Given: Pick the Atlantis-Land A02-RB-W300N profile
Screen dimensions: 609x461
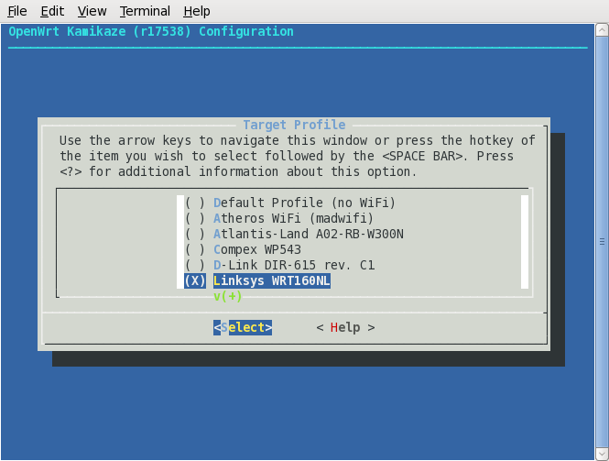Looking at the screenshot, I should pos(308,234).
